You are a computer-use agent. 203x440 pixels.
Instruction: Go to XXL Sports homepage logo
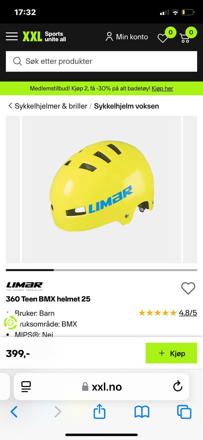44,36
